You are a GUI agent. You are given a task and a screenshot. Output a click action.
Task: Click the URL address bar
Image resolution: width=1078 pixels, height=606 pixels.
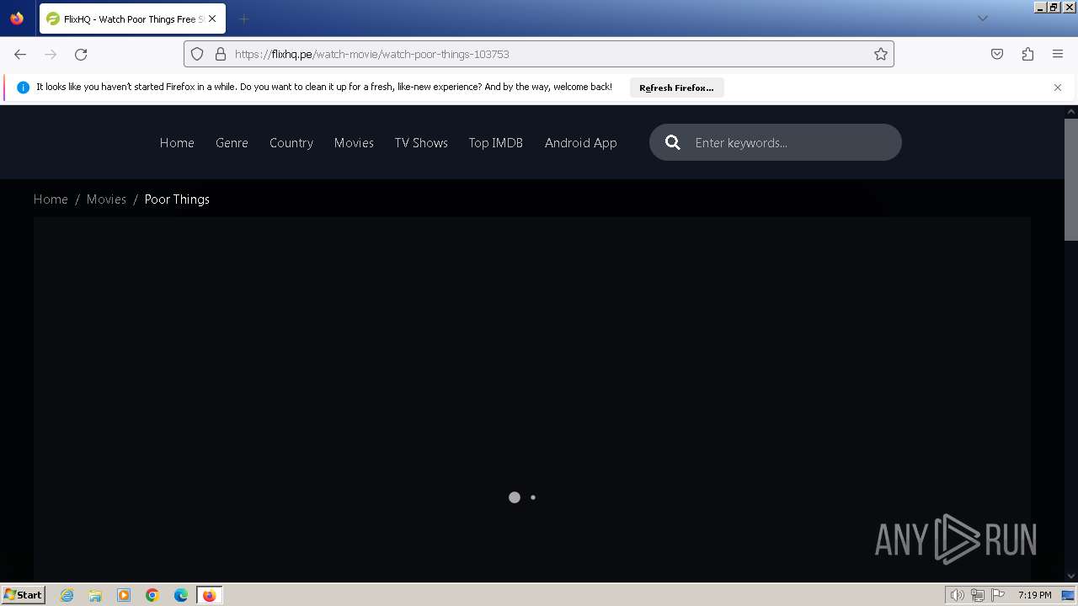[x=539, y=54]
